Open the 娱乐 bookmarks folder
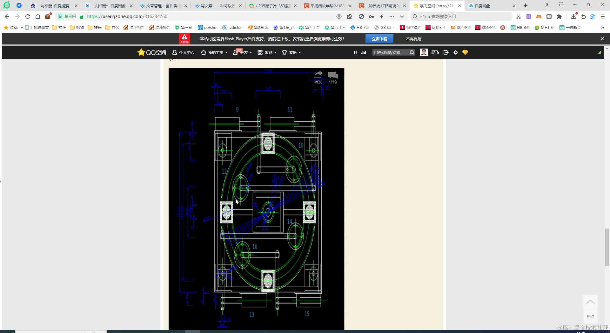This screenshot has height=333, width=610. click(95, 28)
